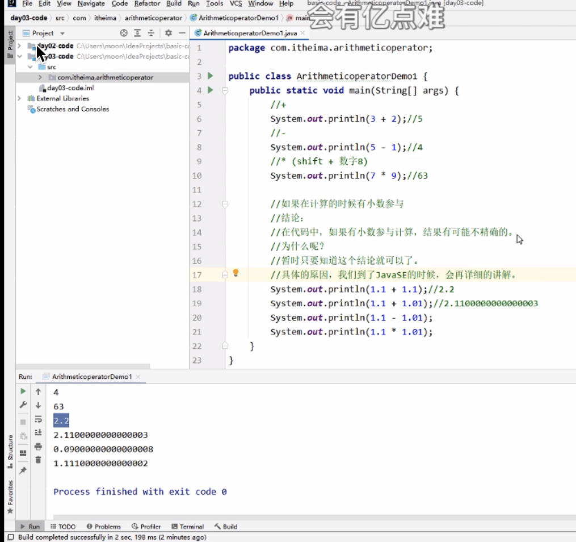Open the File menu
576x542 pixels.
[27, 3]
